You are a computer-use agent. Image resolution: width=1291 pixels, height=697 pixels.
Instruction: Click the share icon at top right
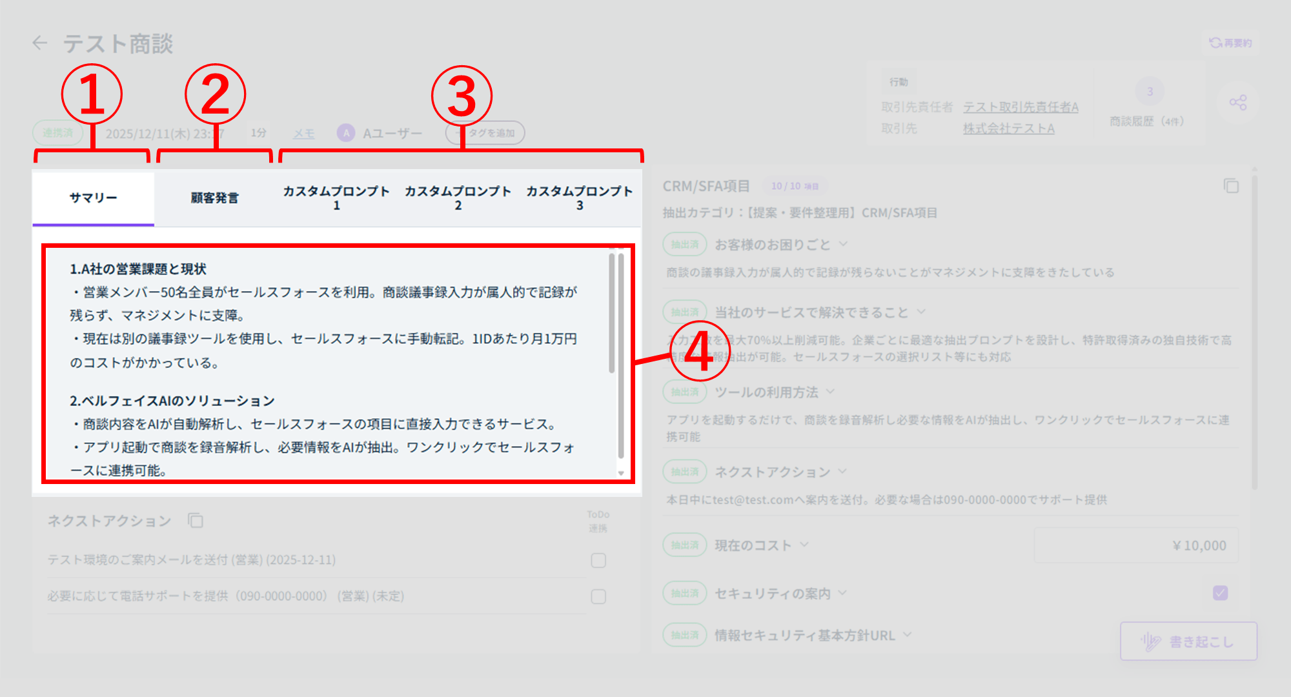(1237, 103)
